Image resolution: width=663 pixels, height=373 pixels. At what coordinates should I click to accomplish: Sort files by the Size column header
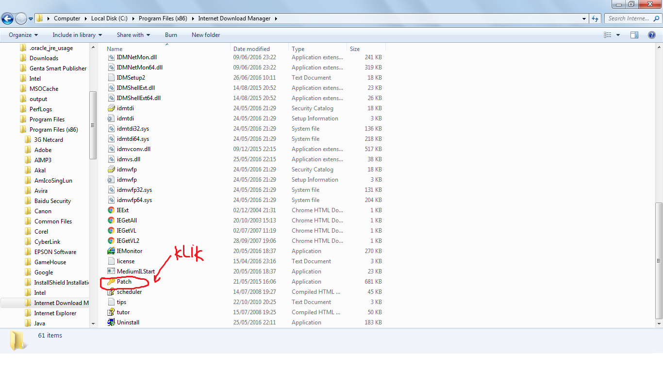click(x=366, y=49)
